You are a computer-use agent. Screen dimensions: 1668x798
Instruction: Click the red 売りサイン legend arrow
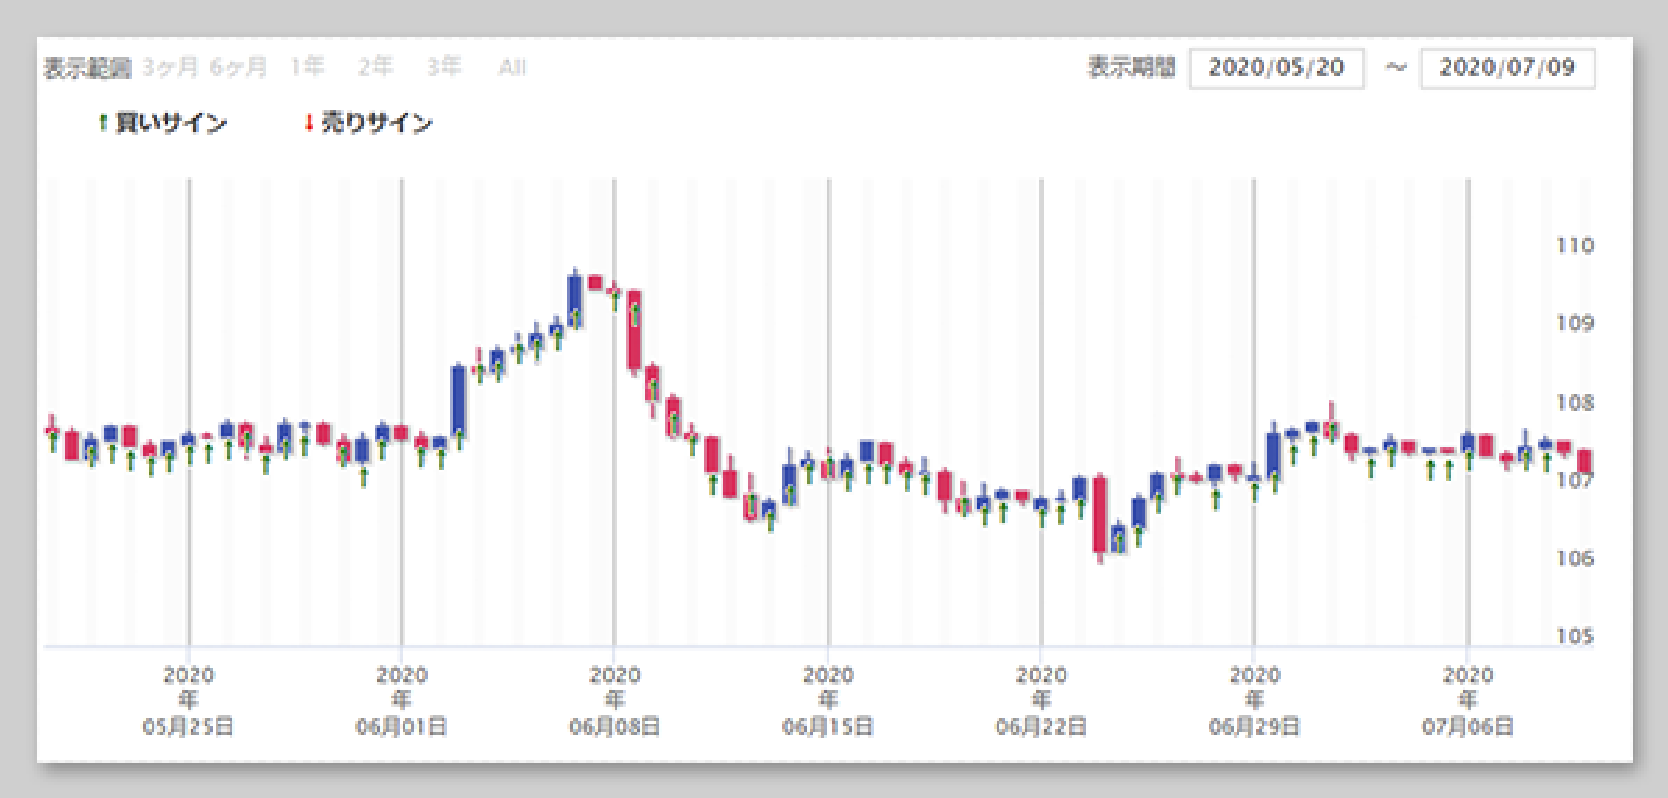pyautogui.click(x=309, y=123)
